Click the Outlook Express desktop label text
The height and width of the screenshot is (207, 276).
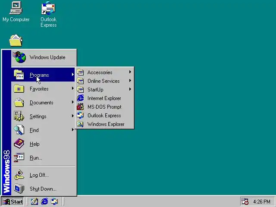click(49, 22)
